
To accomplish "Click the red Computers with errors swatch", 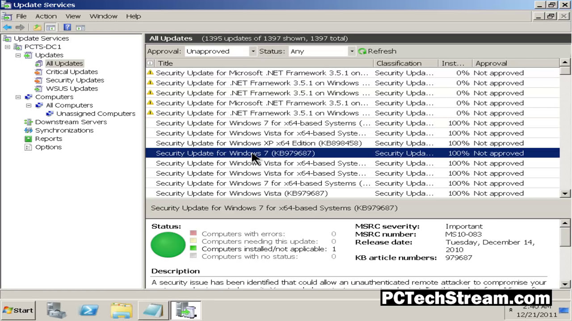I will [x=193, y=233].
